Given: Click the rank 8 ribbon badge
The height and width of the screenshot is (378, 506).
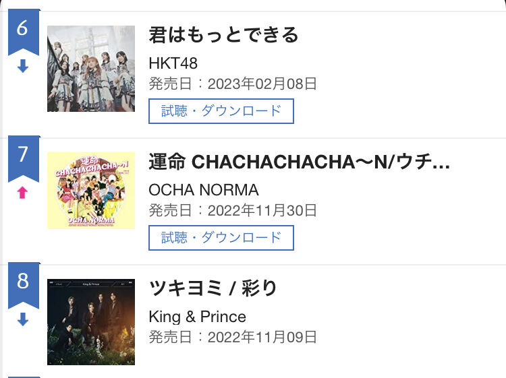Looking at the screenshot, I should coord(23,282).
